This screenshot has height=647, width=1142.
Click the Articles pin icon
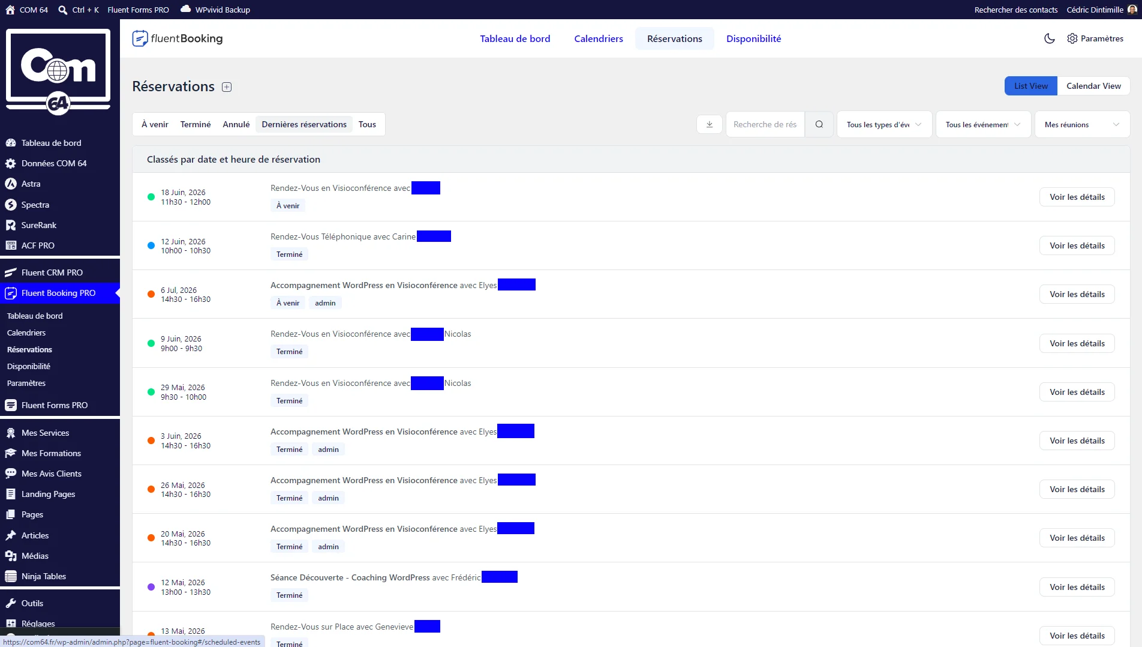point(11,535)
